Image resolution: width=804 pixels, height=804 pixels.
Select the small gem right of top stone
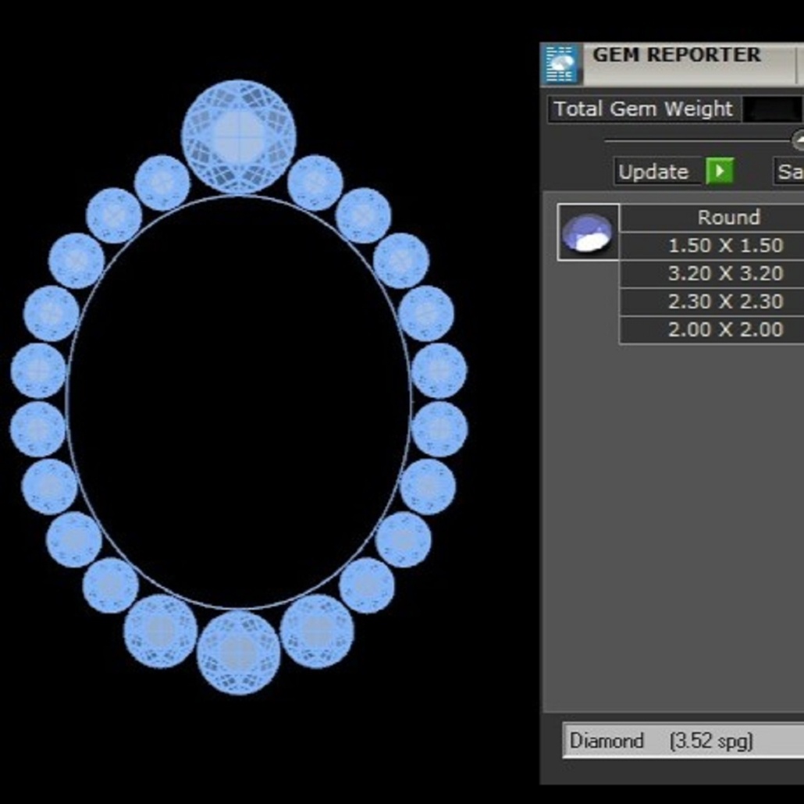[315, 183]
